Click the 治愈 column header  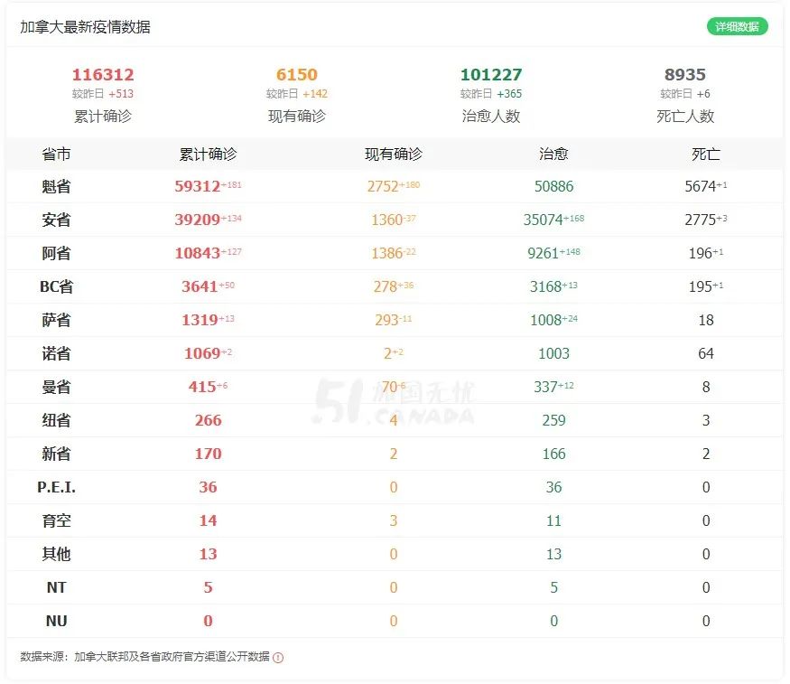(x=553, y=155)
